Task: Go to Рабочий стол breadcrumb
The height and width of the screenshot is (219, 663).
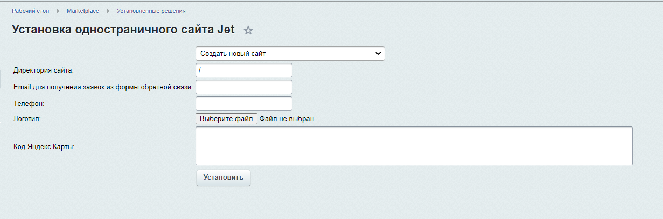Action: [x=31, y=11]
